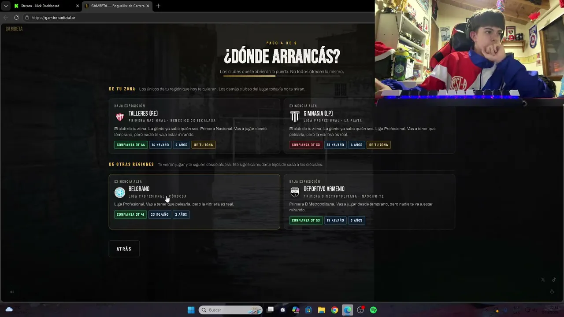View site info via the padlock icon

(x=27, y=18)
